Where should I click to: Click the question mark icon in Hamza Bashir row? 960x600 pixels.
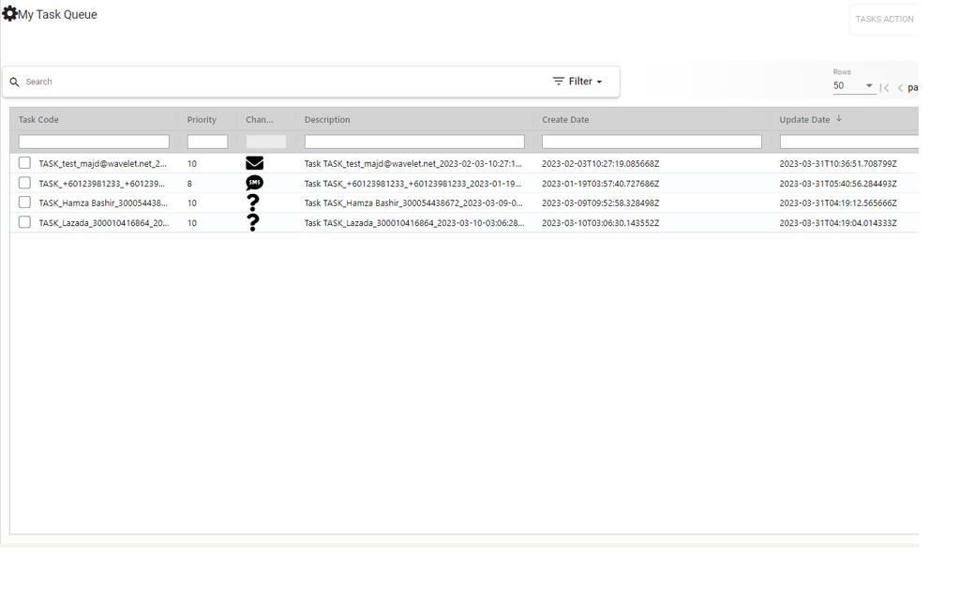point(253,202)
